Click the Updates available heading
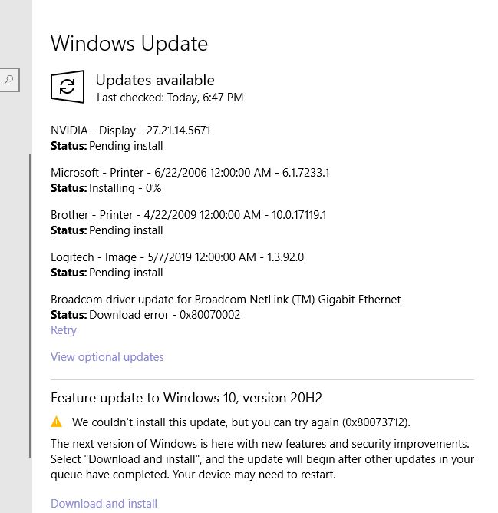Screen dimensions: 498x513 (x=155, y=80)
